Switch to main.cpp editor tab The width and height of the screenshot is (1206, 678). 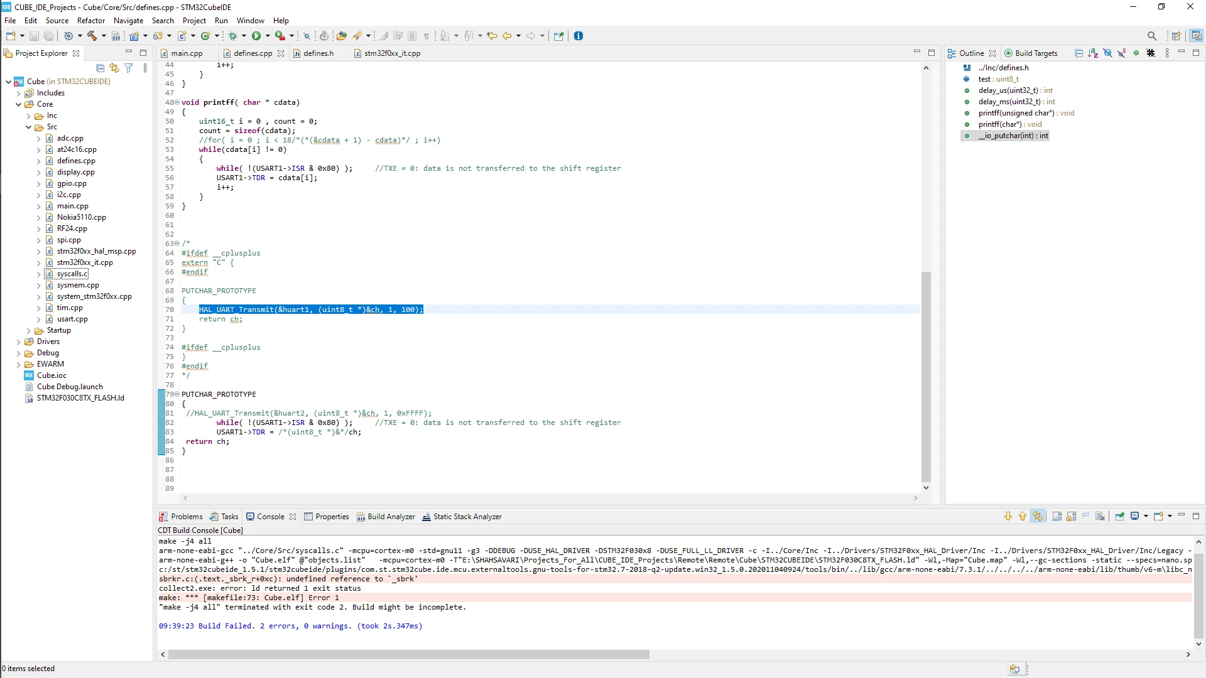tap(187, 53)
